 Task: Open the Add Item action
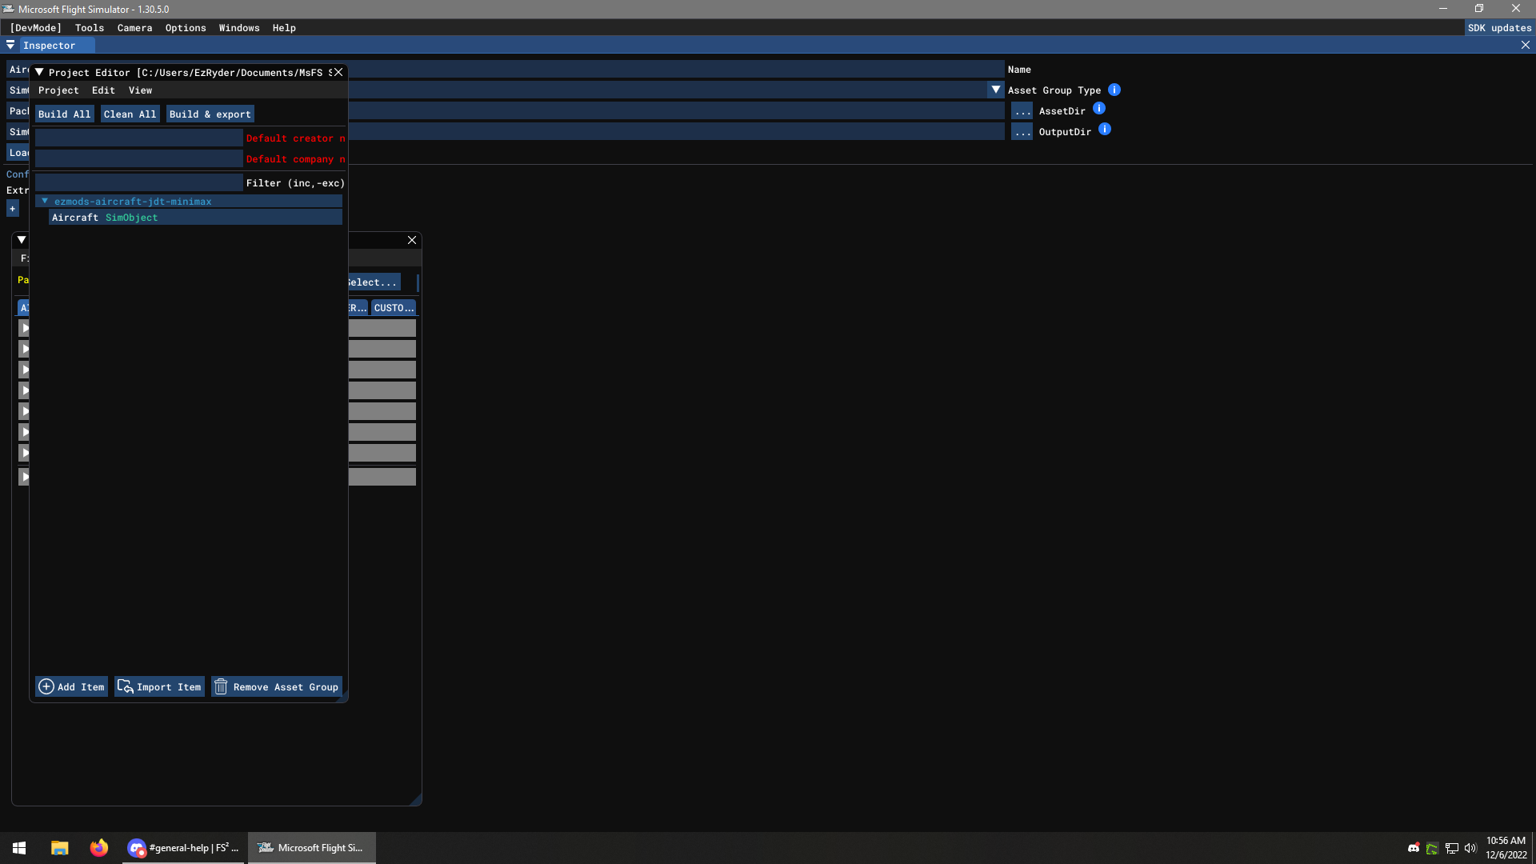coord(70,686)
